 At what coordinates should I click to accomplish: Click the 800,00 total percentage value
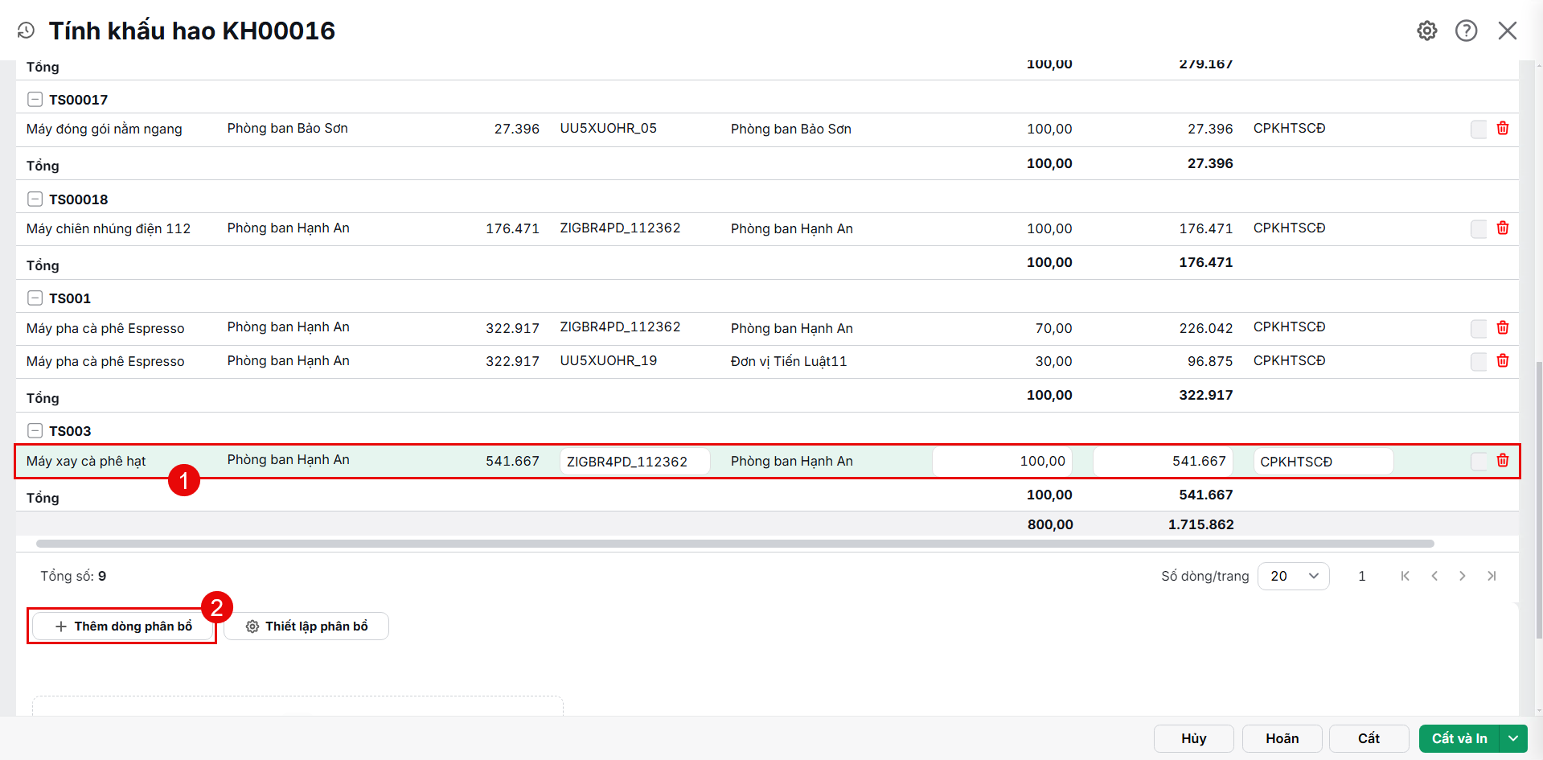pos(1050,524)
